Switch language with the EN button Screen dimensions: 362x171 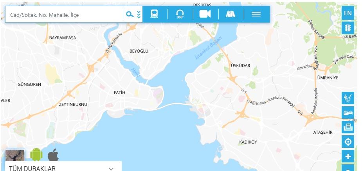tap(348, 13)
